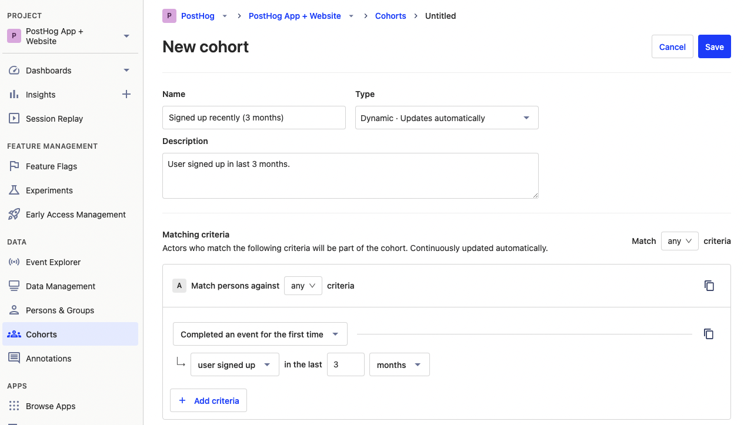Click the Feature Flags flag icon

pos(14,166)
